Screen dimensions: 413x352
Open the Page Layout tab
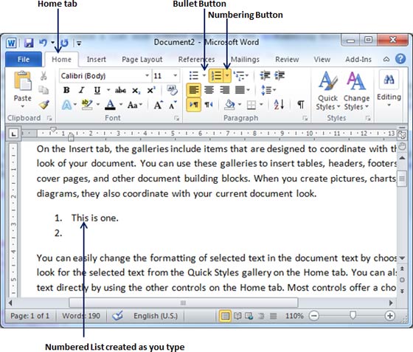(x=142, y=59)
